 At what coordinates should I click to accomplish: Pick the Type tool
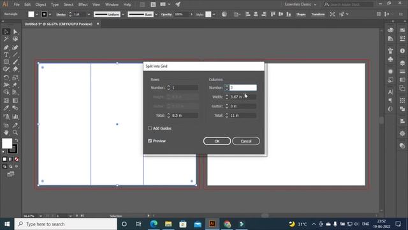(6, 55)
